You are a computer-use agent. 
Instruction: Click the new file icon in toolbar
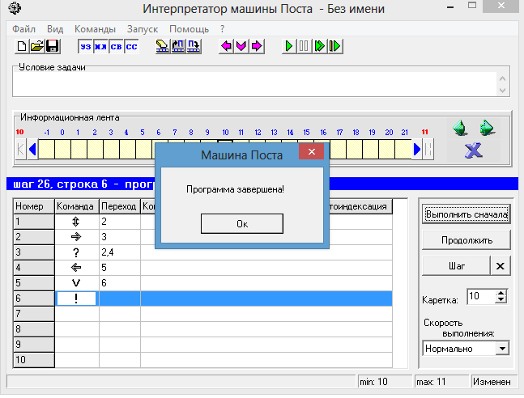click(x=22, y=46)
